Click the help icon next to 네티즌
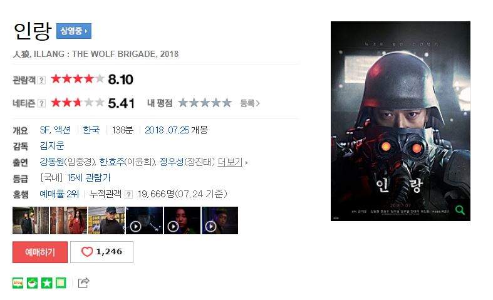 (41, 103)
